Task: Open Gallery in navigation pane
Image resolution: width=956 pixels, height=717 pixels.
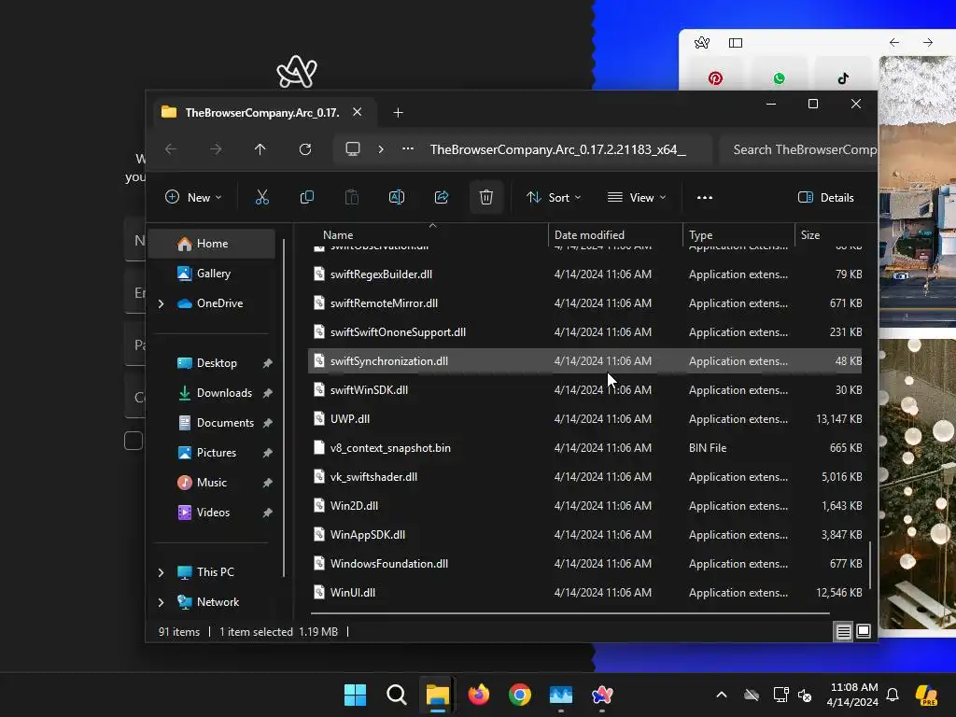Action: 212,274
